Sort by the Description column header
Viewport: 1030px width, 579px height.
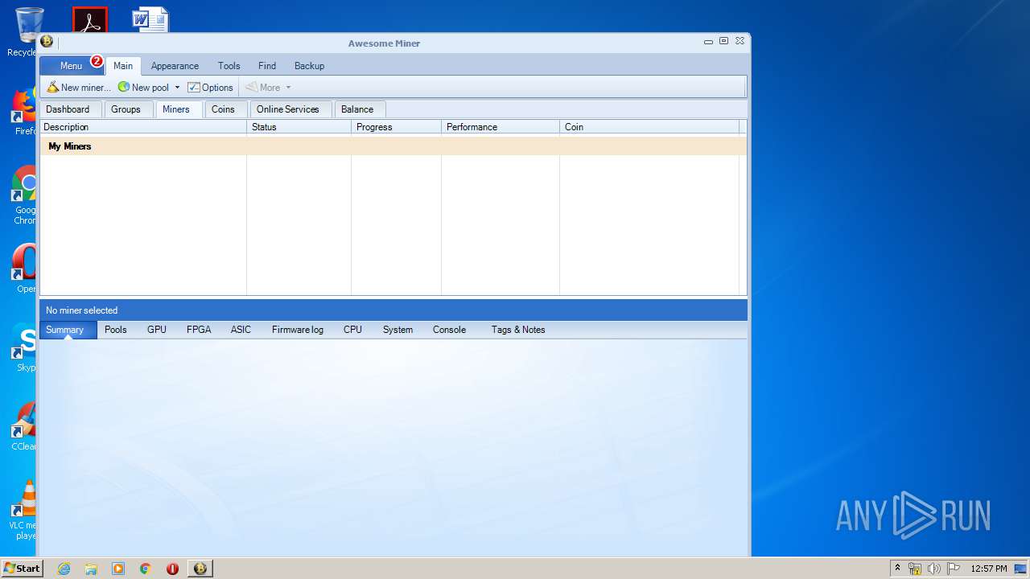[143, 127]
